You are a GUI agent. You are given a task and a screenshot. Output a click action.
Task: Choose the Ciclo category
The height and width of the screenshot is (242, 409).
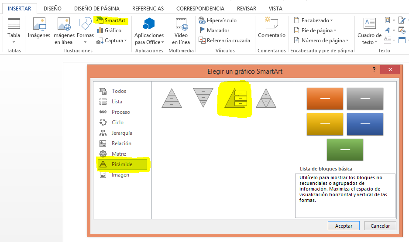pyautogui.click(x=122, y=123)
